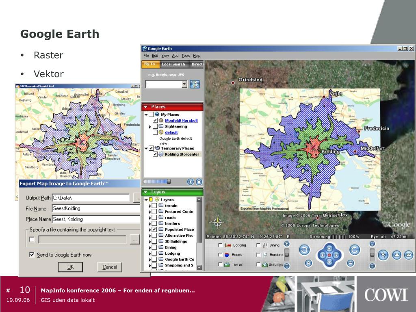Click the red center of navigation pad
Screen dimensions: 416x312
(x=329, y=255)
